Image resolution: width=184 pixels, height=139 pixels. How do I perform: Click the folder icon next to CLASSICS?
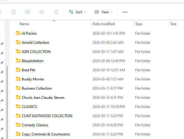point(18,107)
